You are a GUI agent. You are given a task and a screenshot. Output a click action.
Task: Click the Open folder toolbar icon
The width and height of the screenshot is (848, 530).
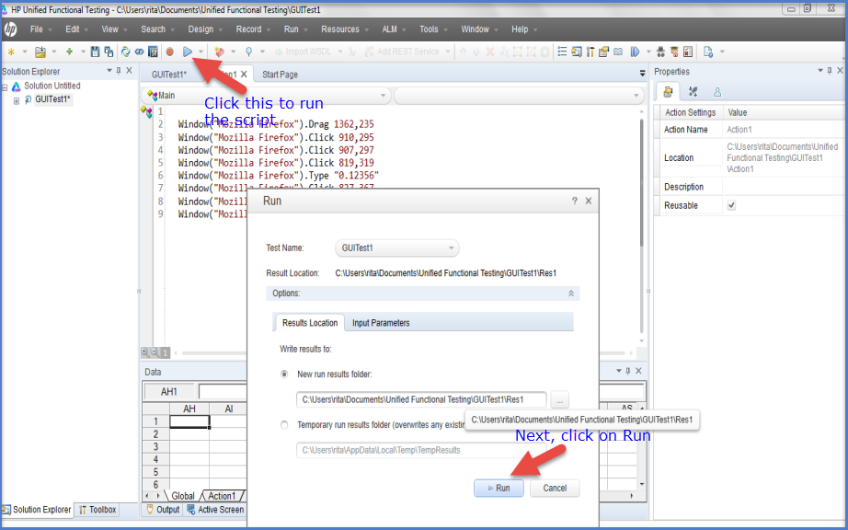pyautogui.click(x=40, y=52)
